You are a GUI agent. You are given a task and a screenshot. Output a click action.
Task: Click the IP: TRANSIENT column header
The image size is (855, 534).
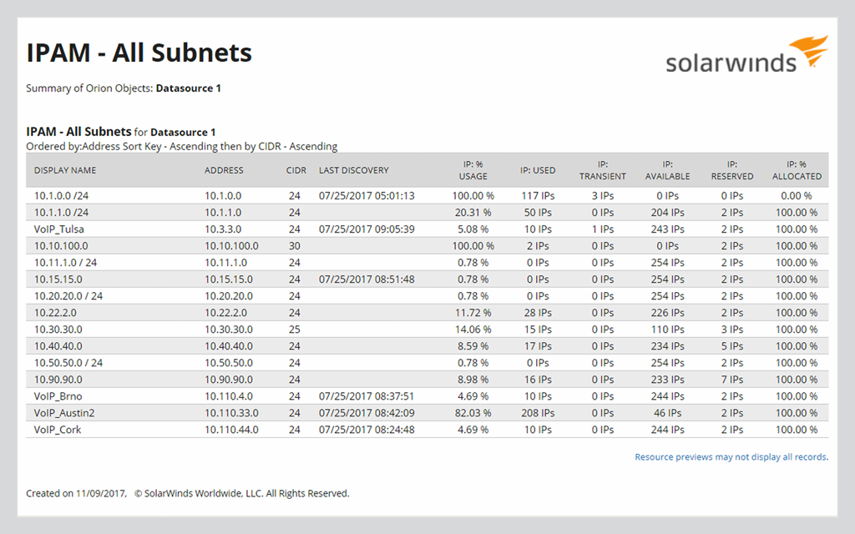point(603,170)
